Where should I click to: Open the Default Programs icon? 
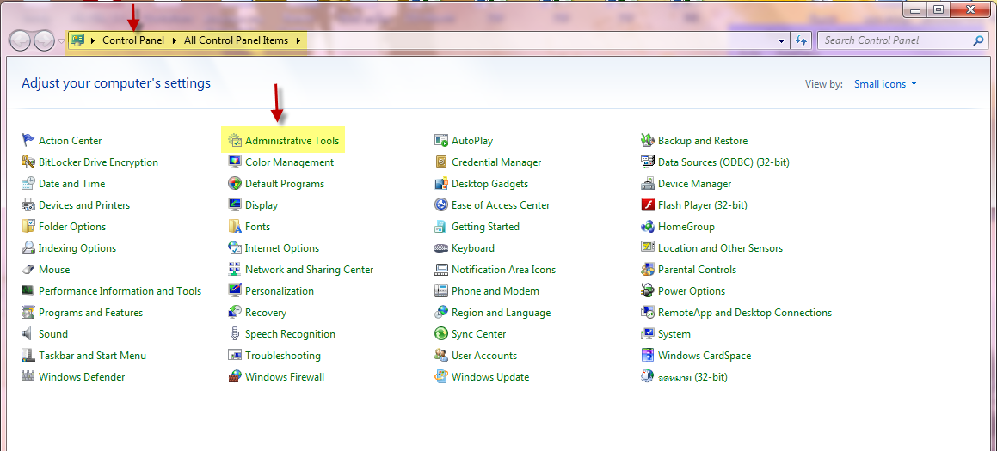click(235, 184)
